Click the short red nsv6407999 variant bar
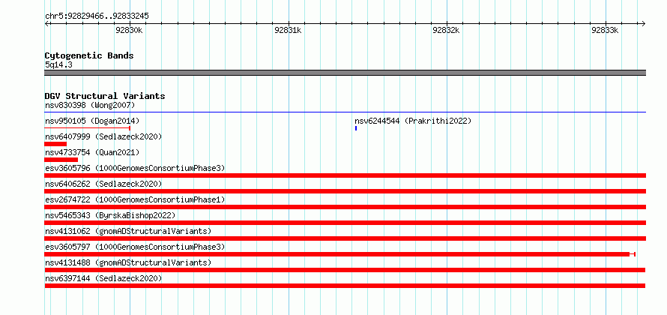667x315 pixels. coord(55,144)
